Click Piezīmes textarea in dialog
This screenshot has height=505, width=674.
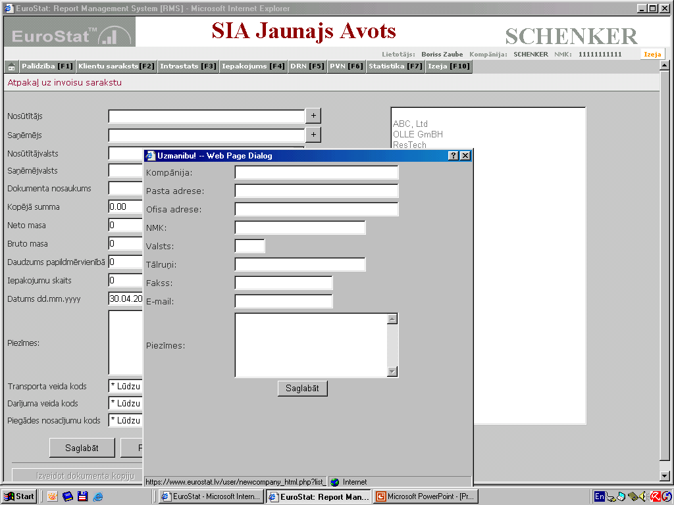pyautogui.click(x=311, y=345)
